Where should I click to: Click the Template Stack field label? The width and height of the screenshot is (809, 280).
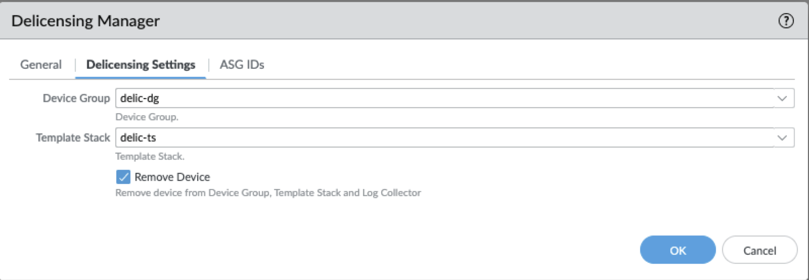73,137
